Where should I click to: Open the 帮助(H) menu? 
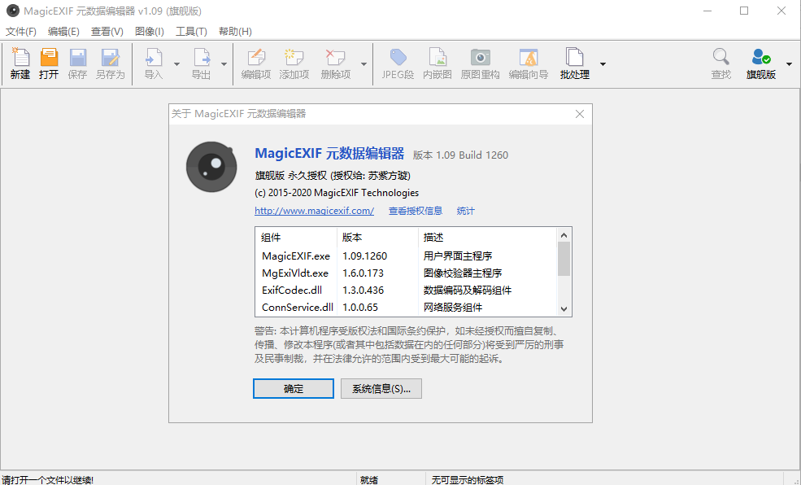[235, 31]
